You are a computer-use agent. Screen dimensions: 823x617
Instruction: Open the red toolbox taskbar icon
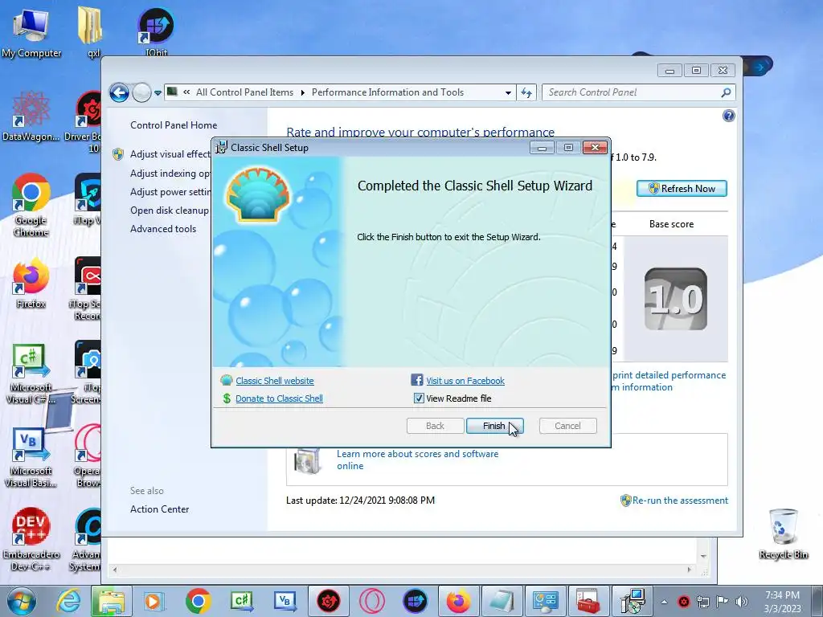coord(588,601)
